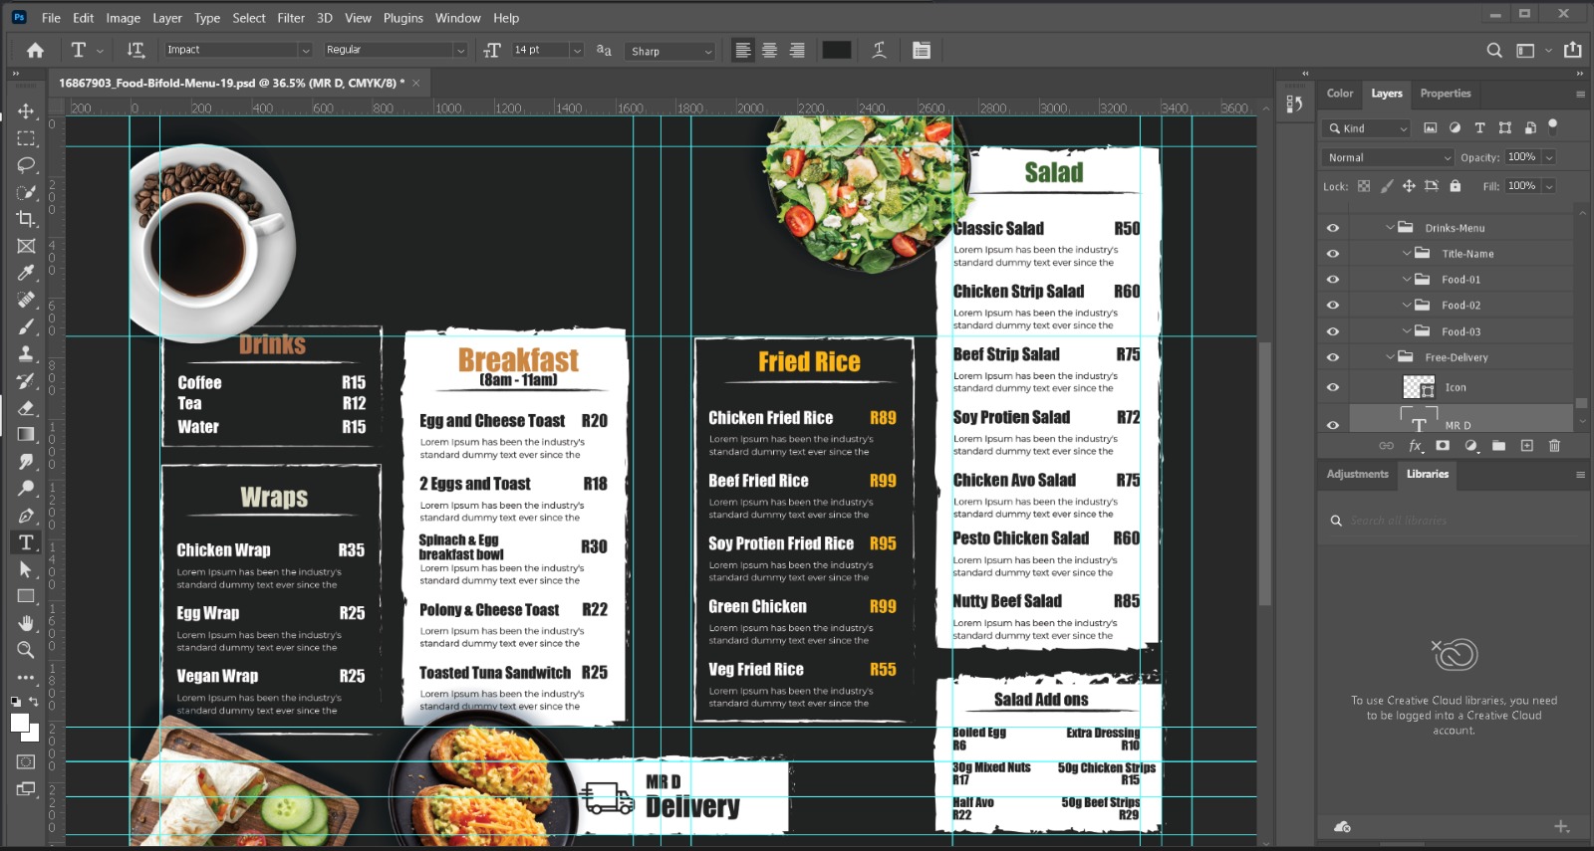Click the center text alignment icon

[769, 51]
